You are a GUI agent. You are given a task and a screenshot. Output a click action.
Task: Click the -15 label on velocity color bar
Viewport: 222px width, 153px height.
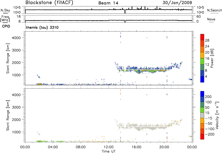pos(209,118)
